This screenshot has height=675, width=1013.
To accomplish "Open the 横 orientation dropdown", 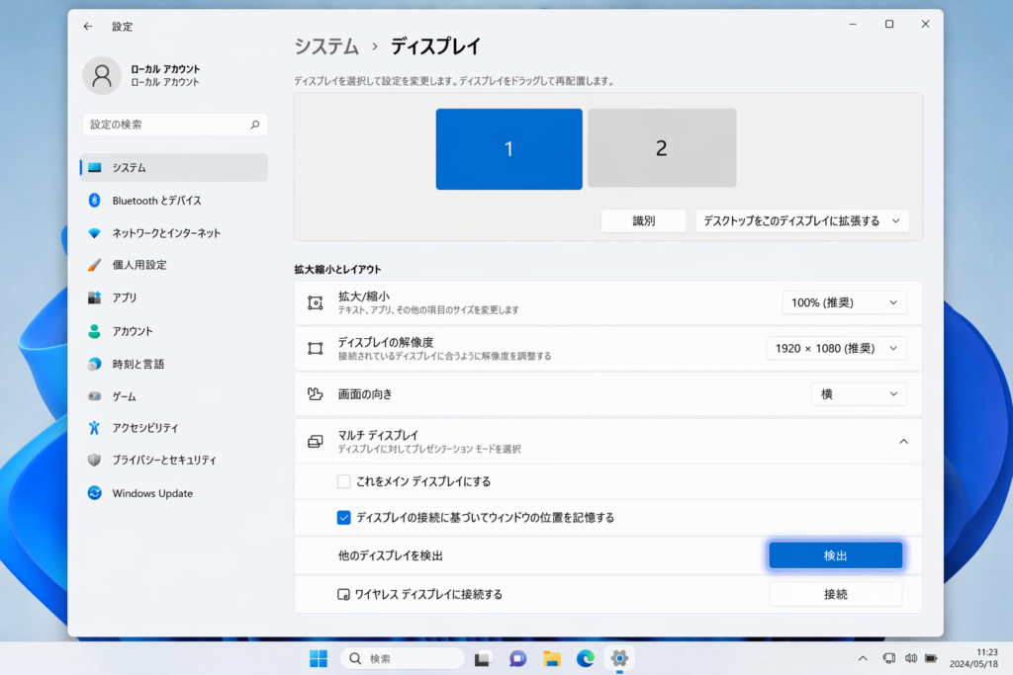I will pyautogui.click(x=860, y=394).
